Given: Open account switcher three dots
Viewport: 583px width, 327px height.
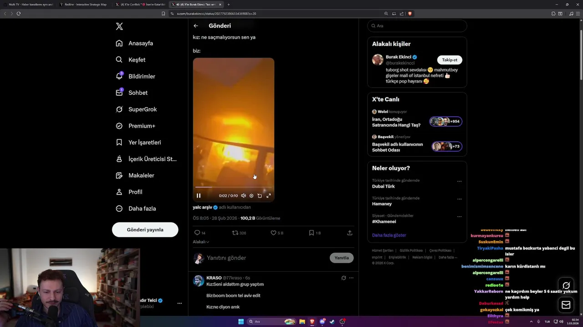Looking at the screenshot, I should (x=179, y=303).
